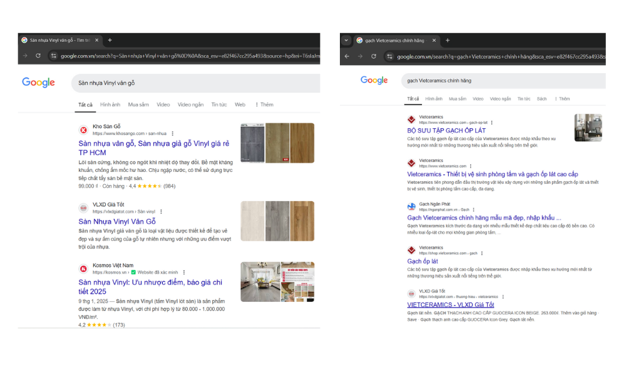Click Kho Sàn Gỗ flooring thumbnail

pyautogui.click(x=277, y=143)
